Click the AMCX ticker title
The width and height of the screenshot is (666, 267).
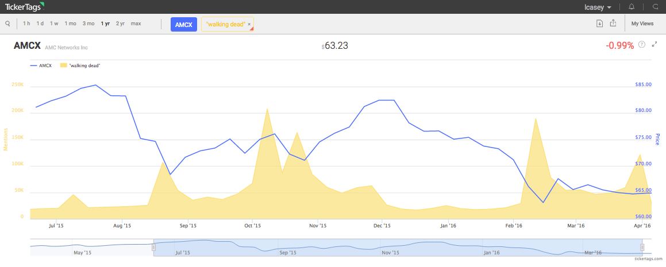[x=27, y=46]
